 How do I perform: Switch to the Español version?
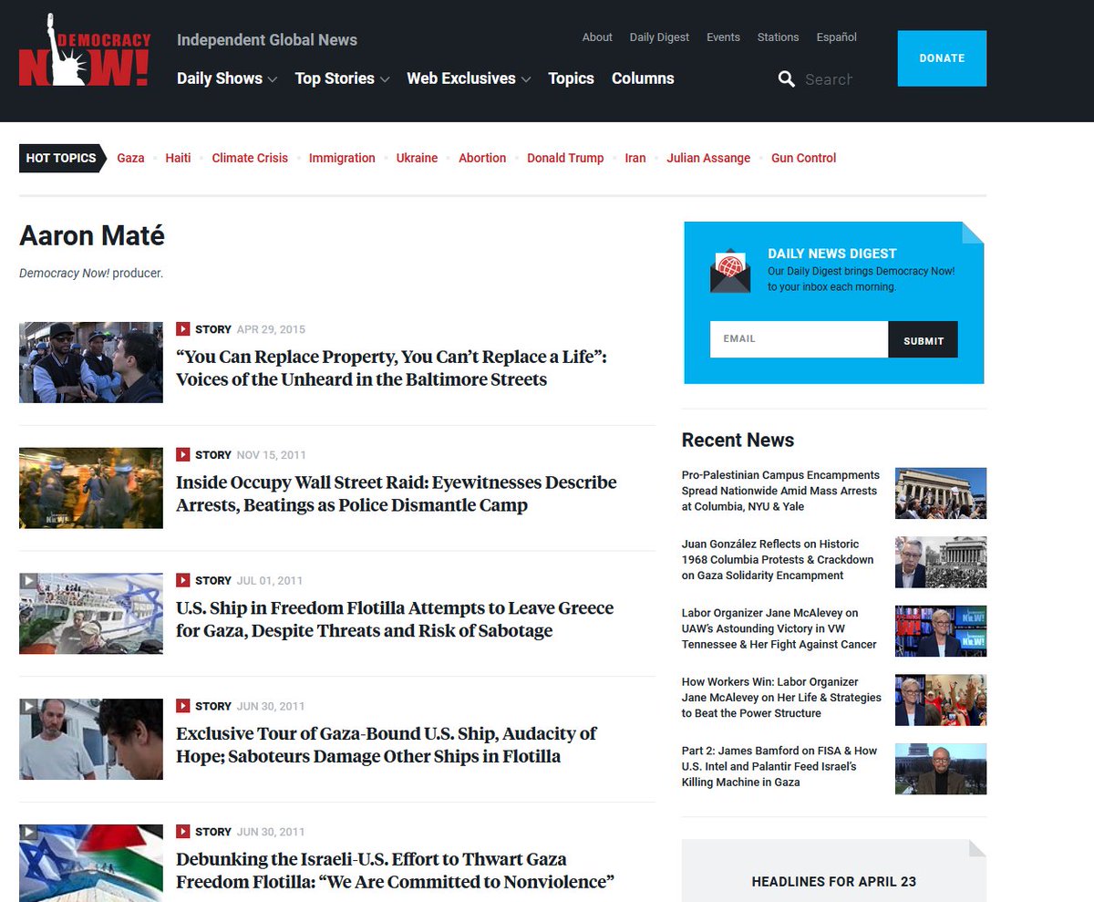(x=836, y=37)
